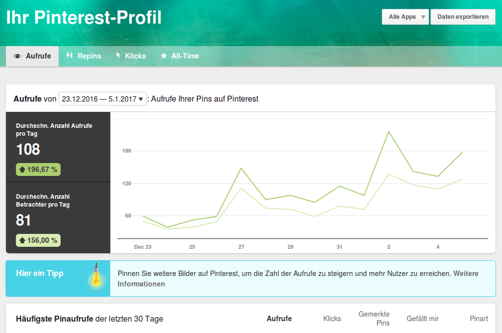
Task: Click the up arrow in 156,00 % badge
Action: [x=22, y=240]
